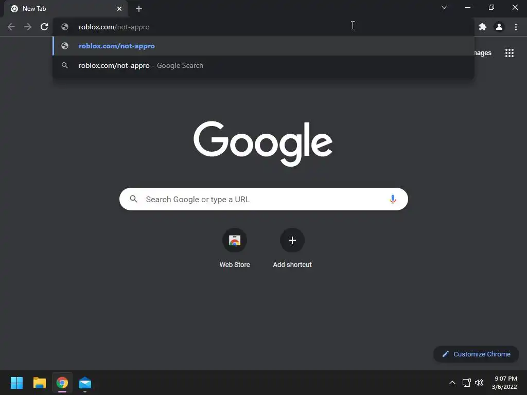Open Chrome's three-dot menu
527x395 pixels.
pos(516,27)
